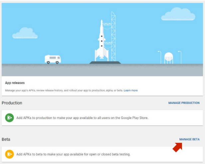Click the small cloud on the left
The height and width of the screenshot is (164, 205).
tap(25, 33)
